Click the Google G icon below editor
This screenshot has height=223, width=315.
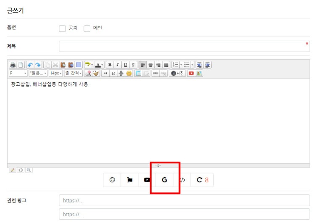click(x=164, y=180)
